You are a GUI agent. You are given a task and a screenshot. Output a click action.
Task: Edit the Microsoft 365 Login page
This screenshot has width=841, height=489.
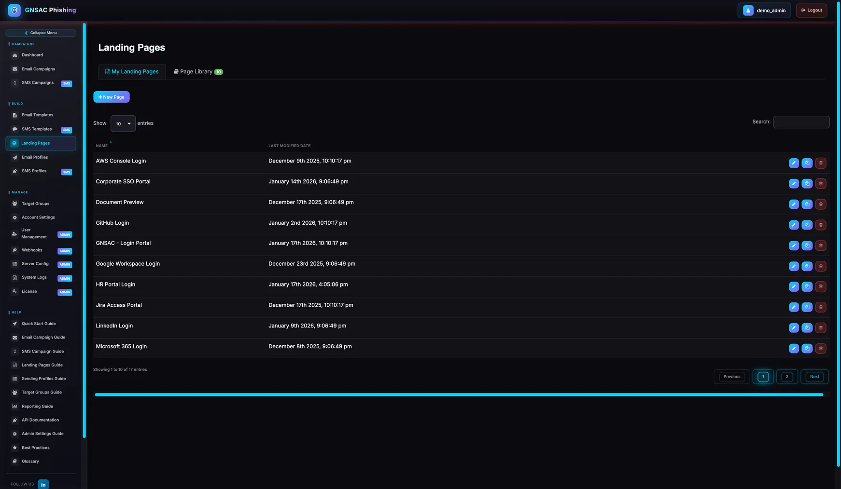(x=794, y=349)
